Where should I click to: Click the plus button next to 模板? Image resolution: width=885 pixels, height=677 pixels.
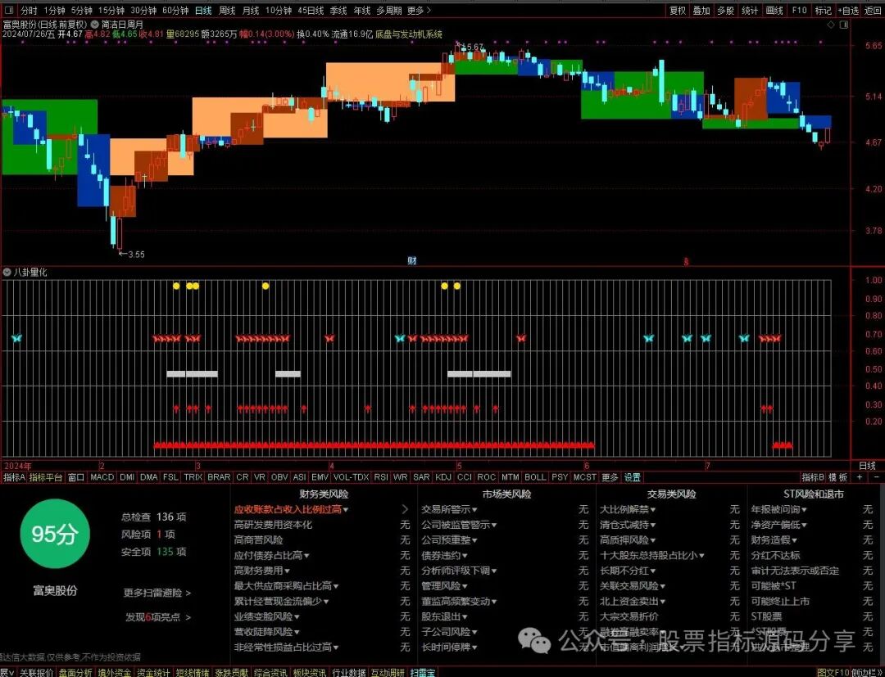tap(860, 477)
